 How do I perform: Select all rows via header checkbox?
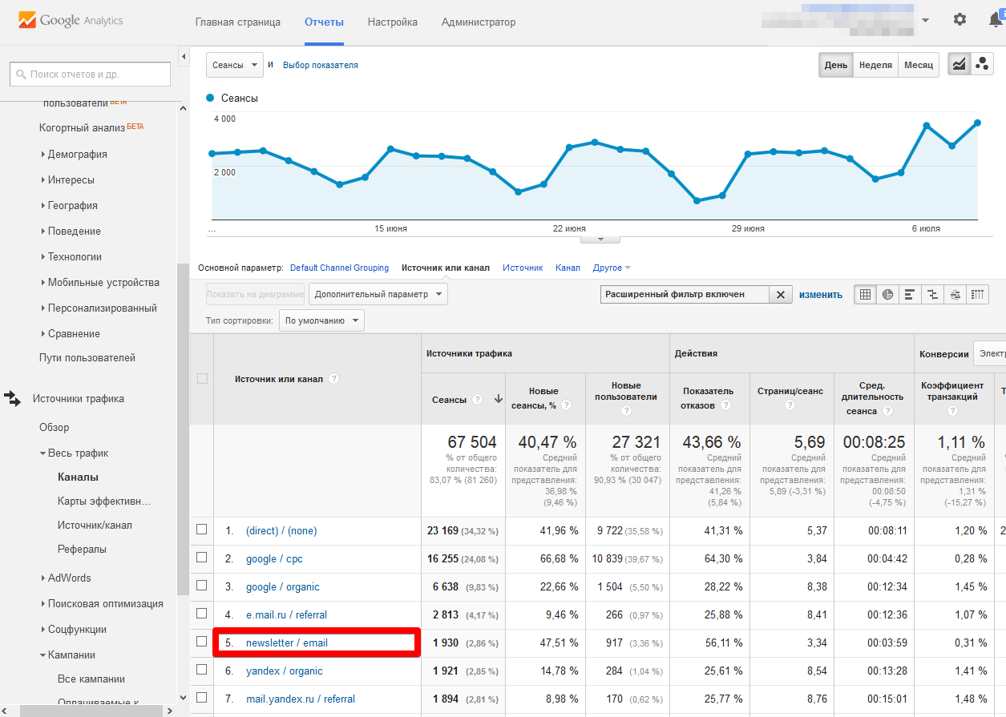pos(202,378)
